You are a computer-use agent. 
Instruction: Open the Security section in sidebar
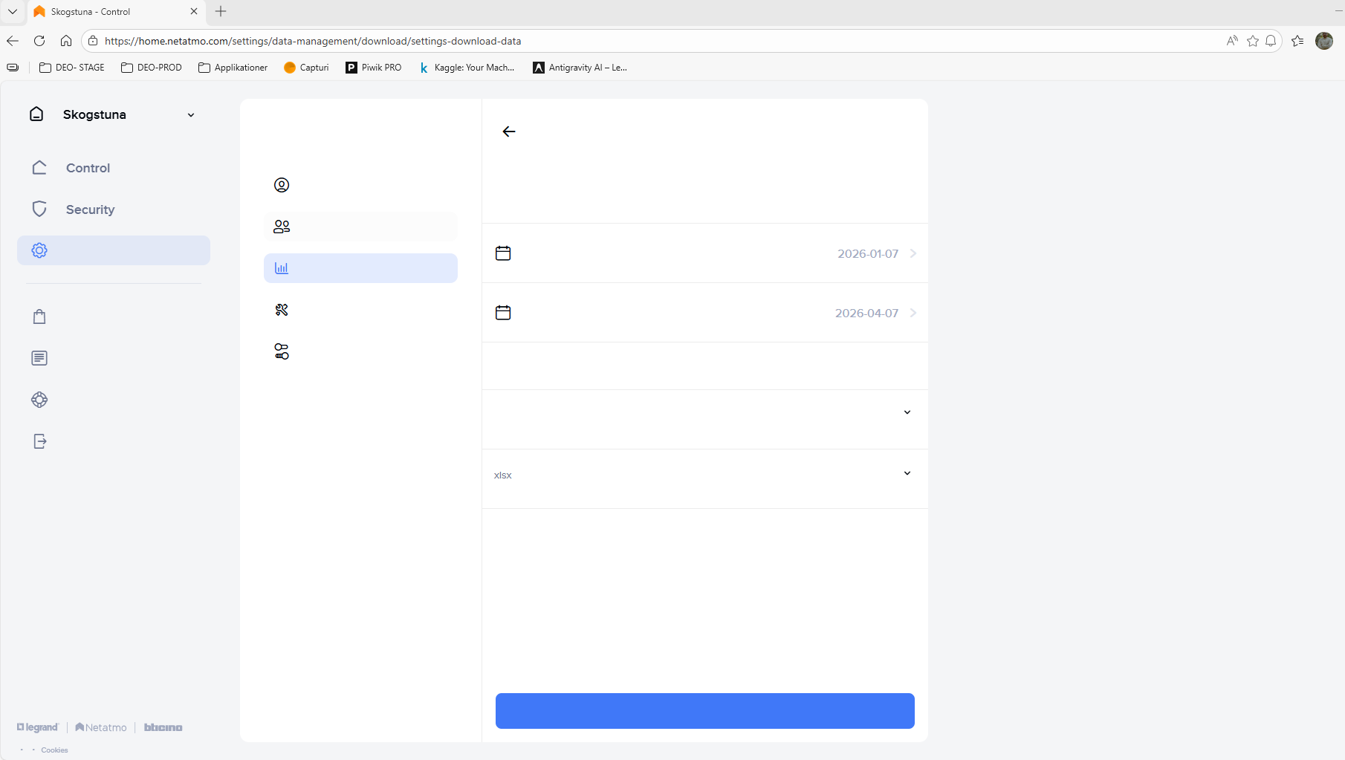coord(90,210)
